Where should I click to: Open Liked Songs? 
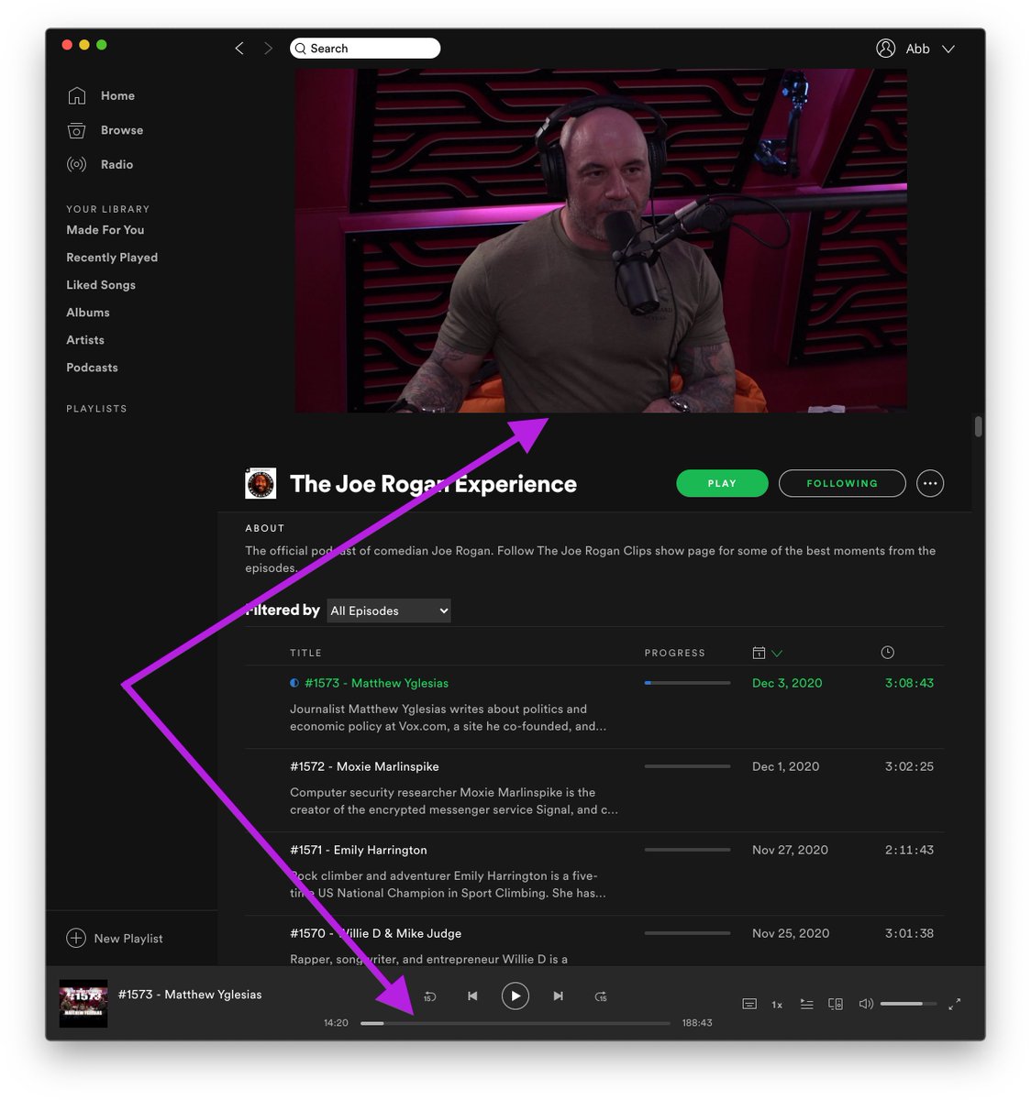(101, 285)
